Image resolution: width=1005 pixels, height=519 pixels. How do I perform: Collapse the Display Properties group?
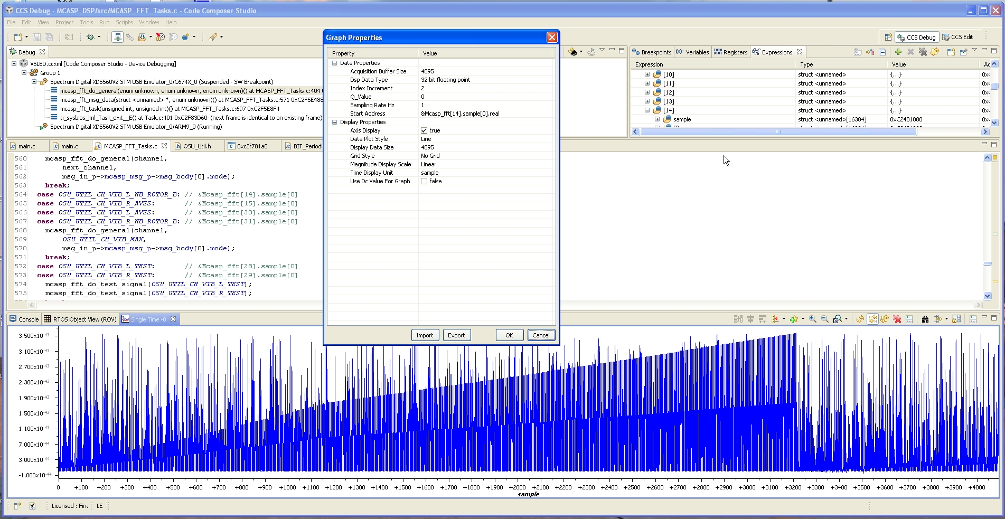334,122
